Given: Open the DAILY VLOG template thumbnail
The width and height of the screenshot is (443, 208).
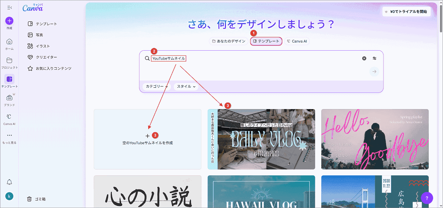Looking at the screenshot, I should (261, 139).
